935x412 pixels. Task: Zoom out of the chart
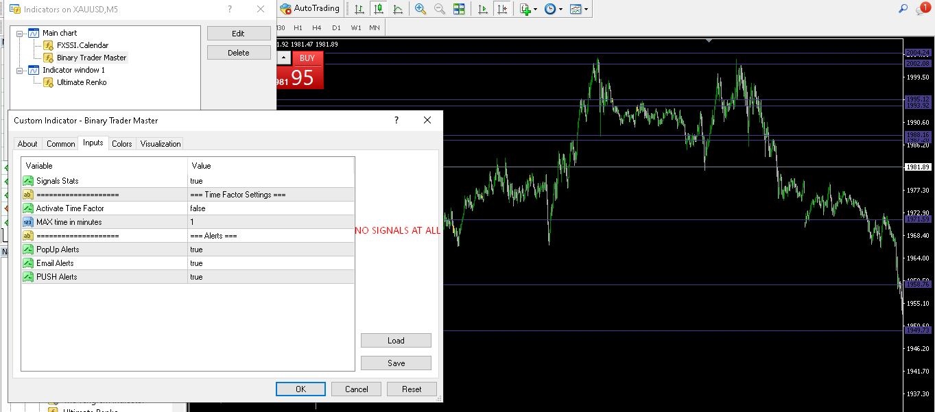tap(439, 9)
